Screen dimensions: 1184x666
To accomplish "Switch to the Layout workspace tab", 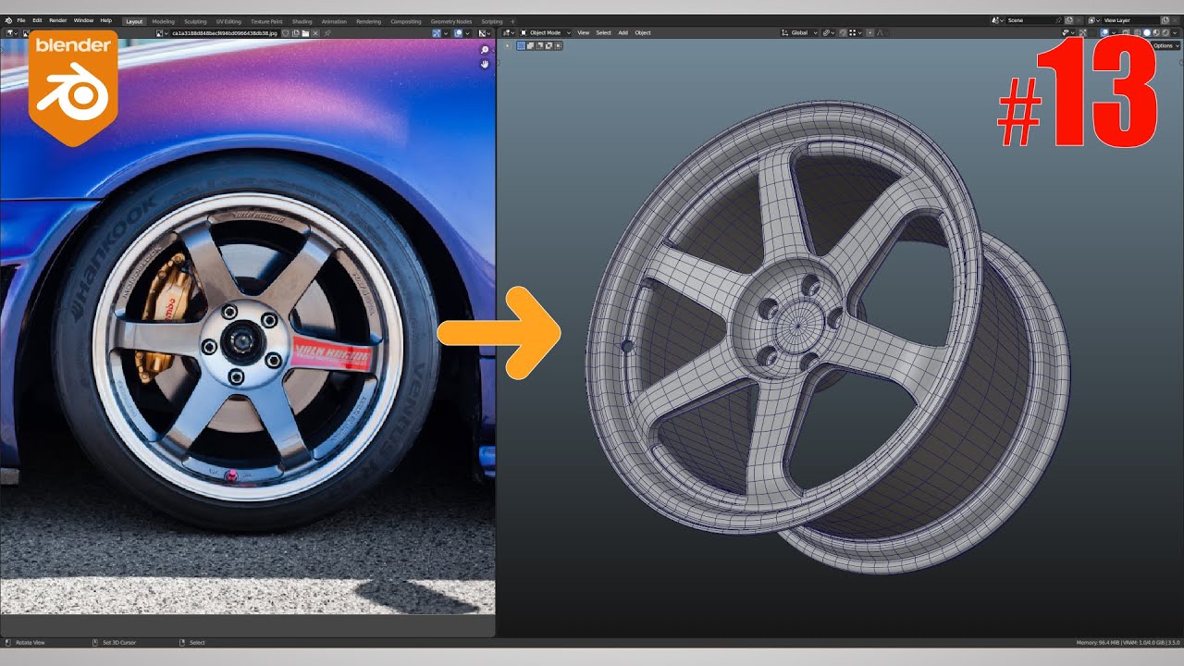I will 134,21.
